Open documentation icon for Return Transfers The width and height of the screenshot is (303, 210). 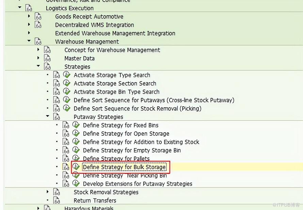pyautogui.click(x=57, y=200)
